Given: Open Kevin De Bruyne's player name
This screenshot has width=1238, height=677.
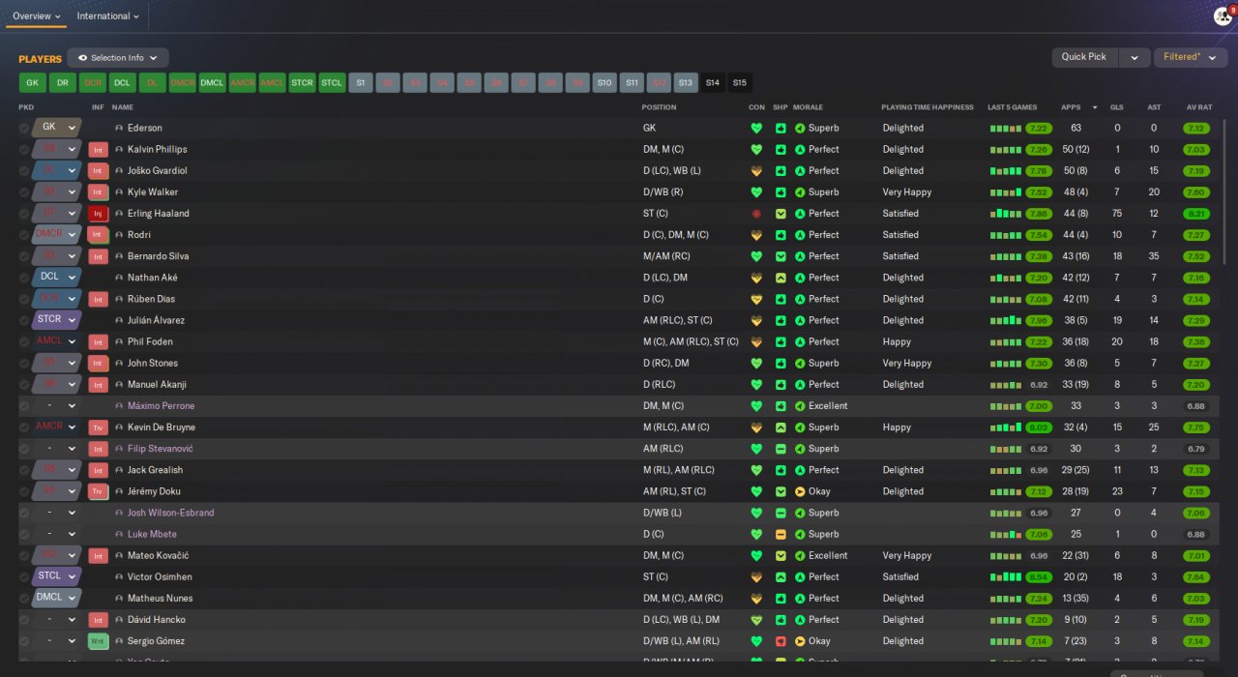Looking at the screenshot, I should (162, 427).
